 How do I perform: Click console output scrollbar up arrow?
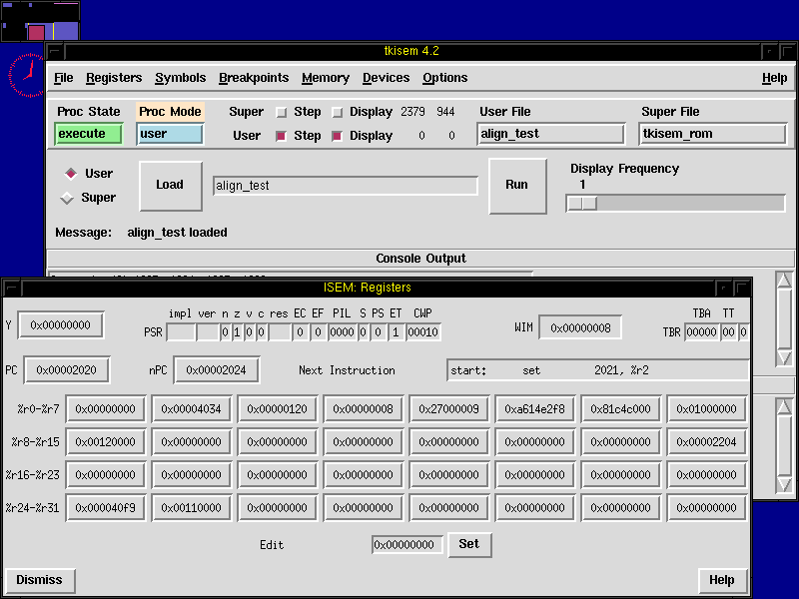click(x=784, y=281)
